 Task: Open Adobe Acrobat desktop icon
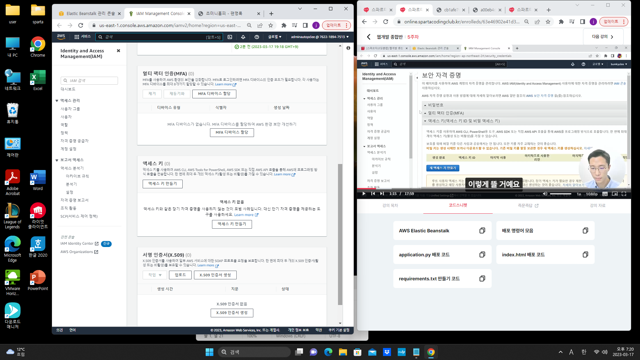13,182
